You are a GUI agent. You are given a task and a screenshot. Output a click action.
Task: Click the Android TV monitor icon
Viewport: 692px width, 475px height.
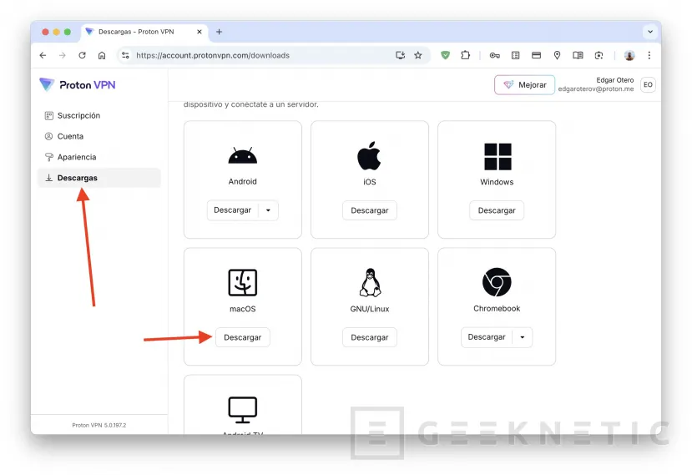[x=242, y=410]
